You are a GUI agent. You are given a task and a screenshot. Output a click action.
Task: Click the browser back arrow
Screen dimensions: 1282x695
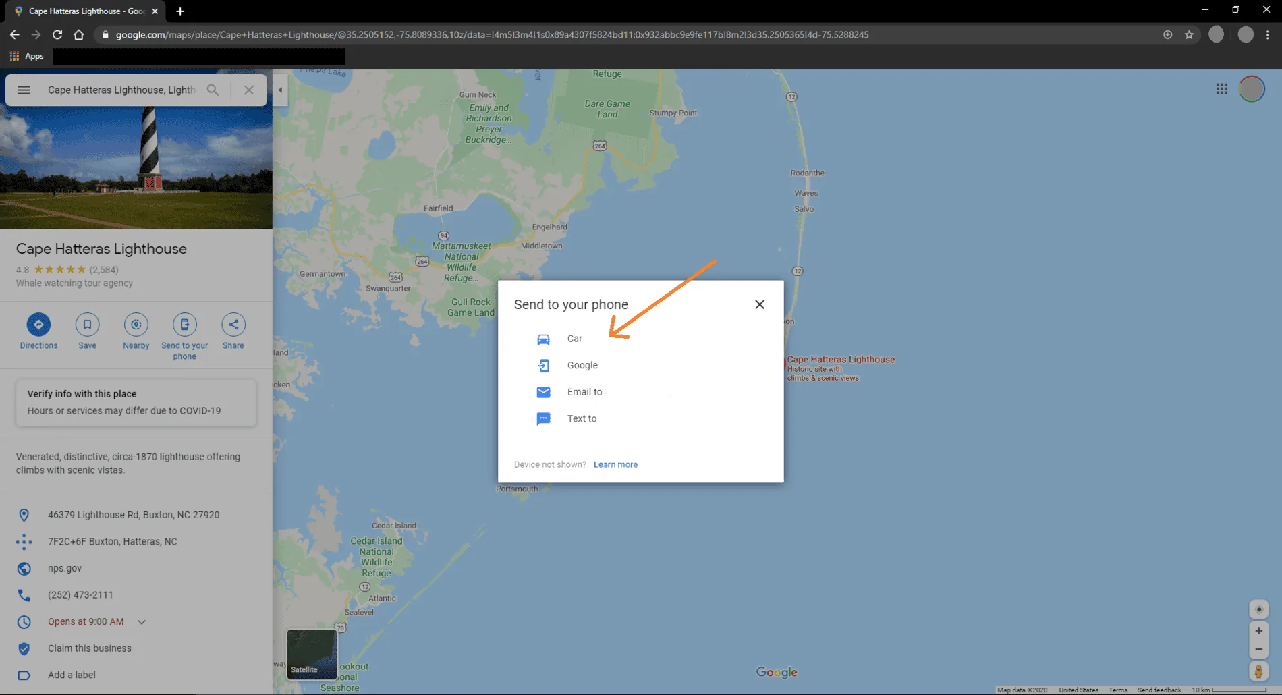coord(14,34)
